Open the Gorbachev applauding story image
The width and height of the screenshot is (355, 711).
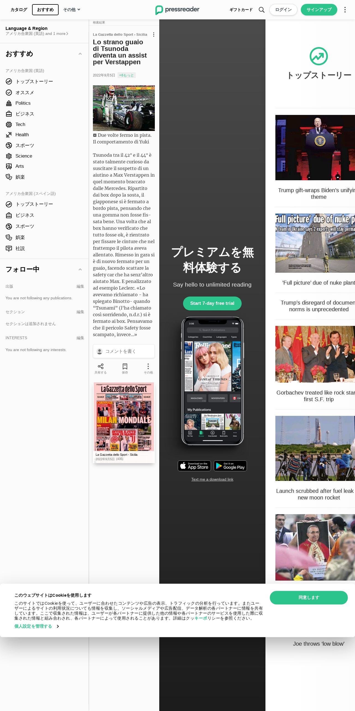(315, 354)
